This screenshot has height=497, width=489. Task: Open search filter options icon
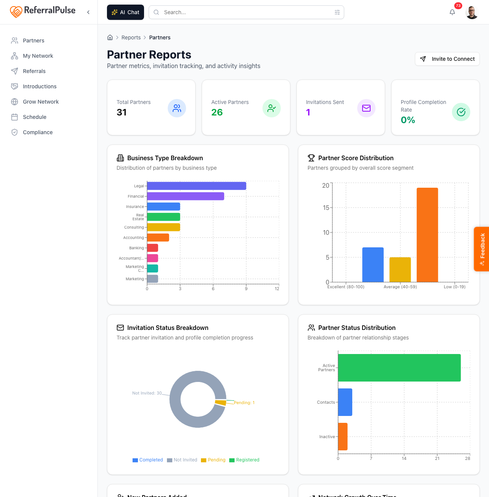pyautogui.click(x=337, y=12)
